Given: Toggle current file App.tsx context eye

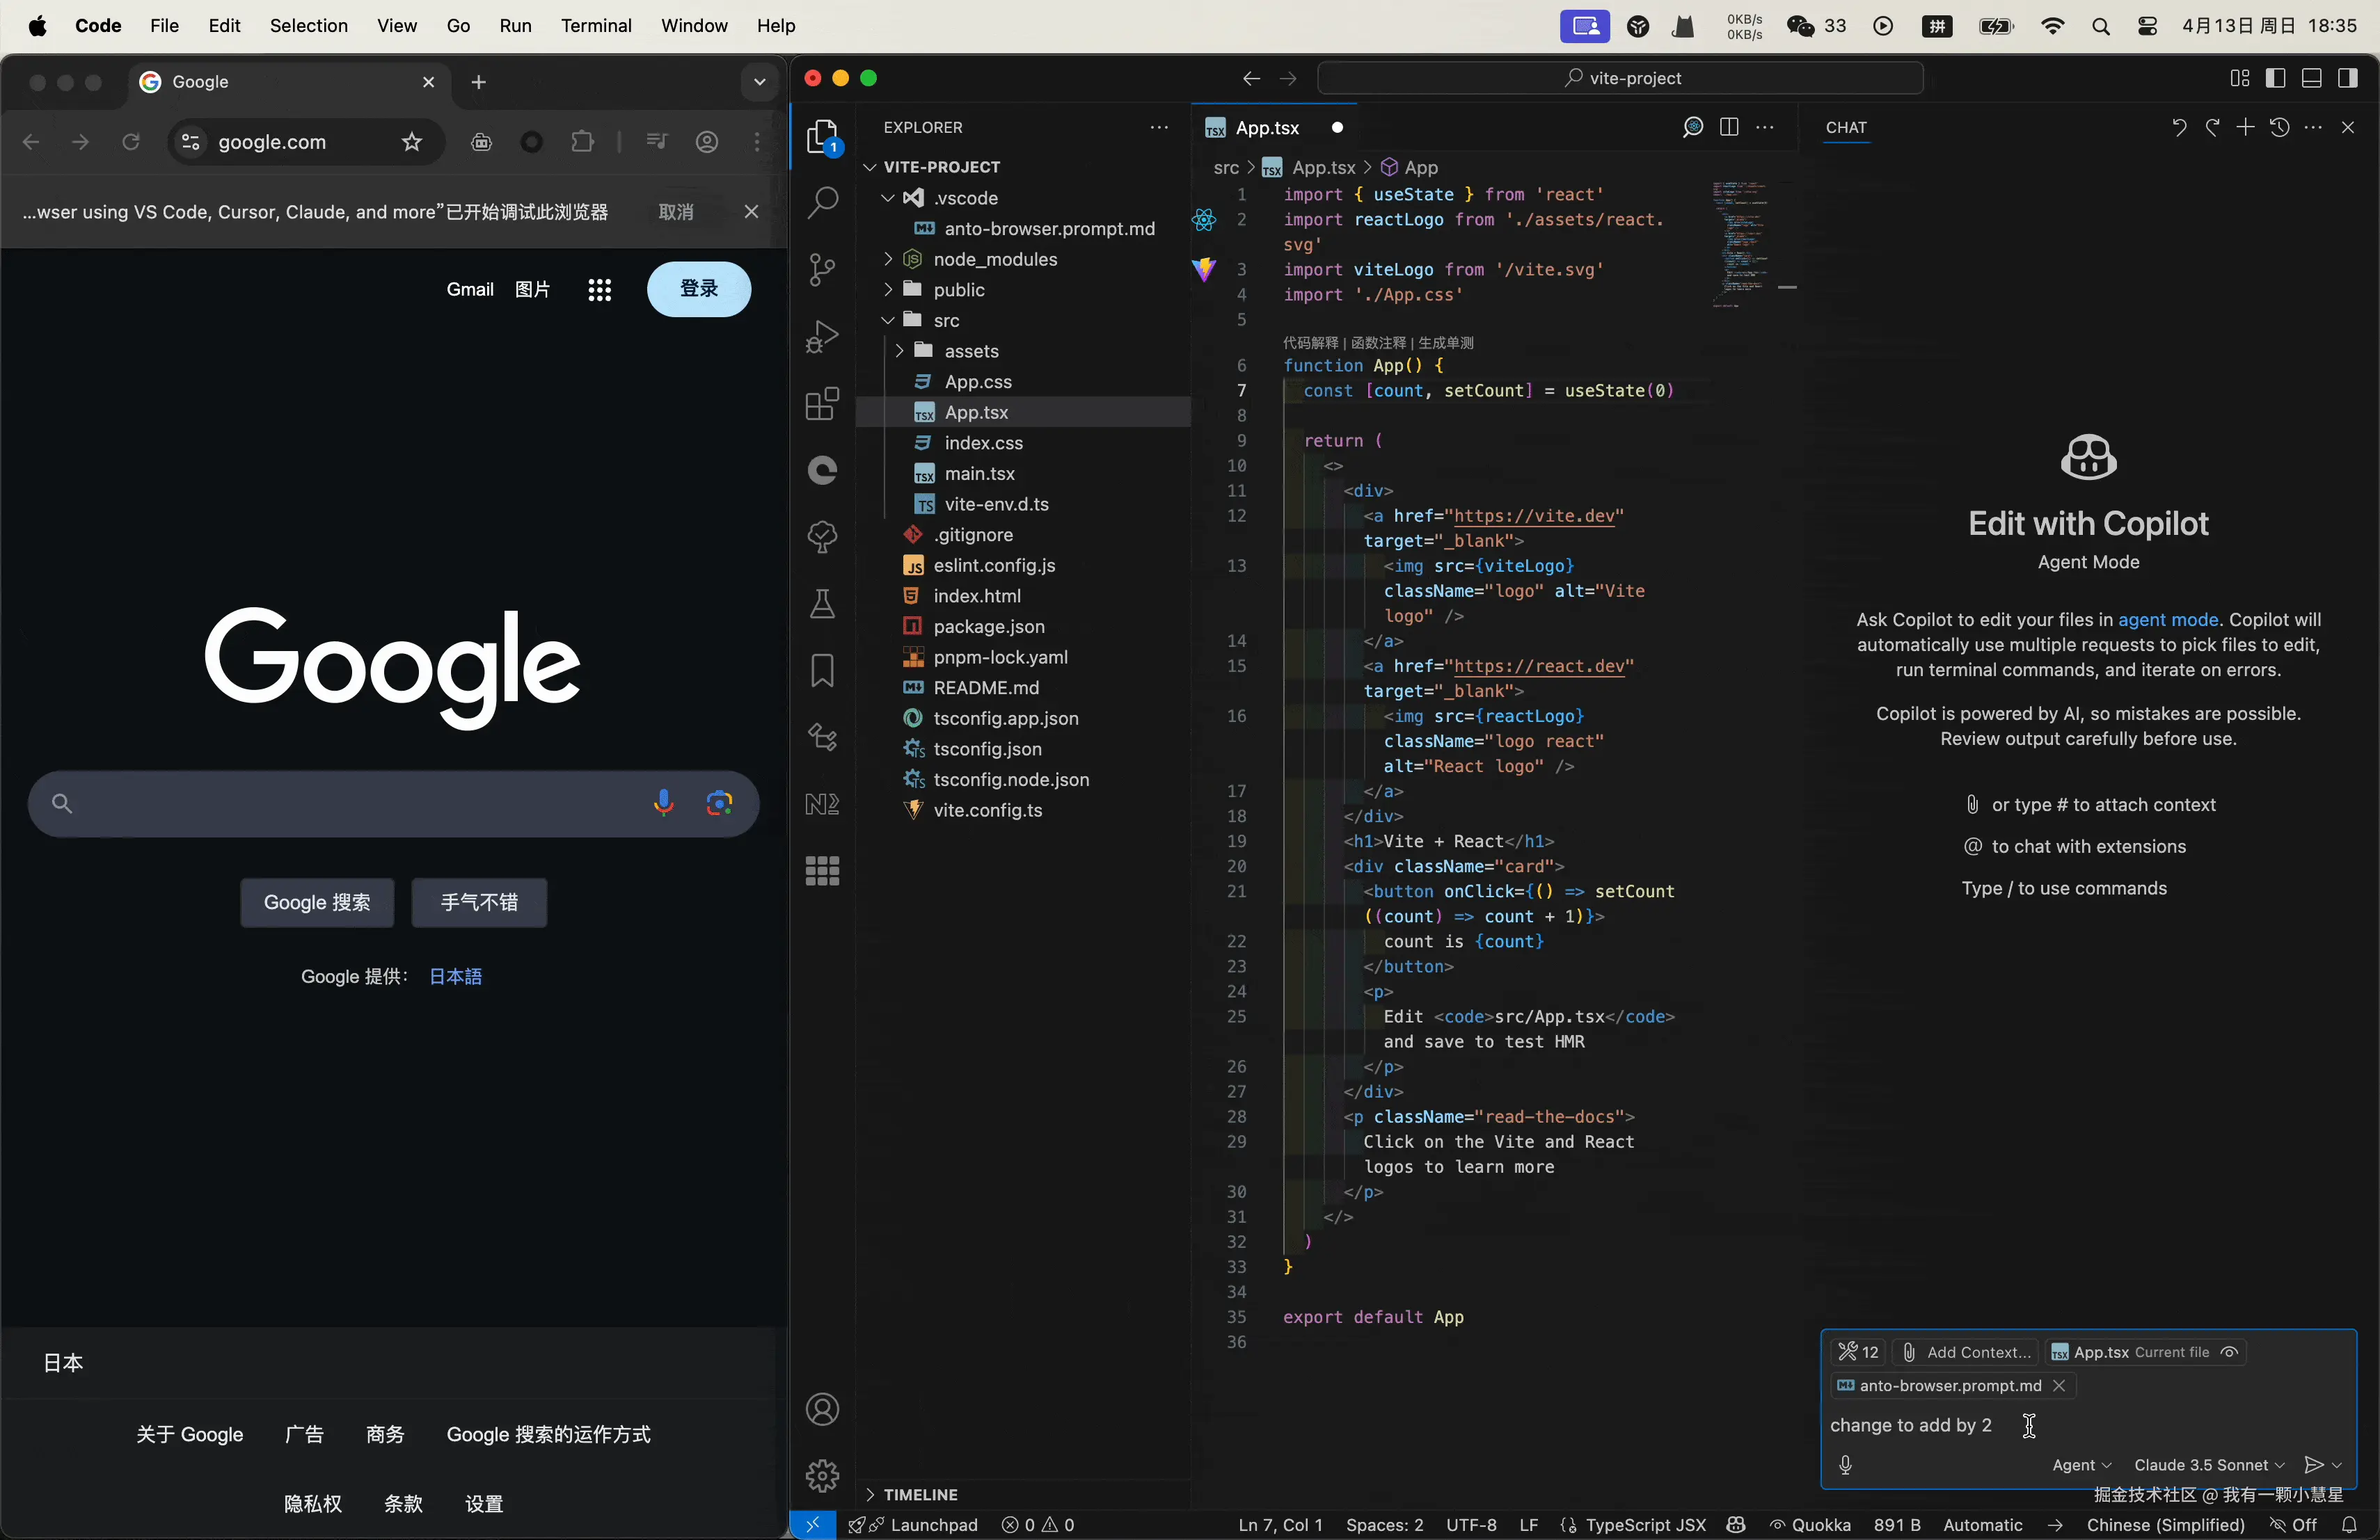Looking at the screenshot, I should (2229, 1352).
